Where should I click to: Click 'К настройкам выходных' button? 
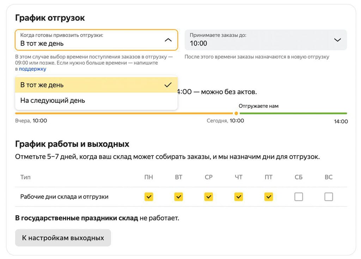(63, 238)
